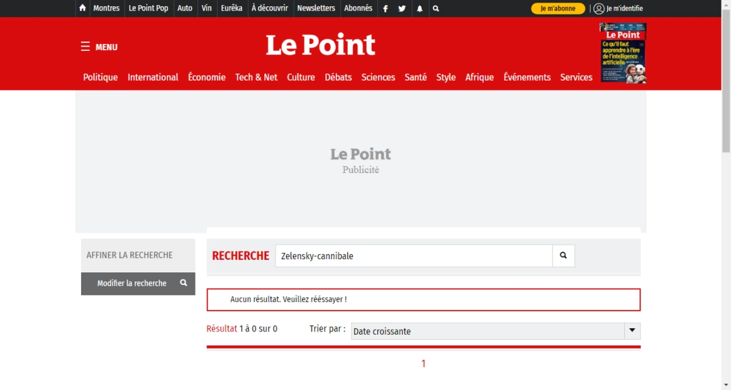Screen dimensions: 731x390
Task: Click magnifier icon in Modifier la recherche
Action: point(184,283)
